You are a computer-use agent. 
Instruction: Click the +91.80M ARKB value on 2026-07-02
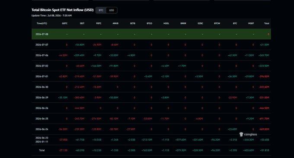[113, 66]
